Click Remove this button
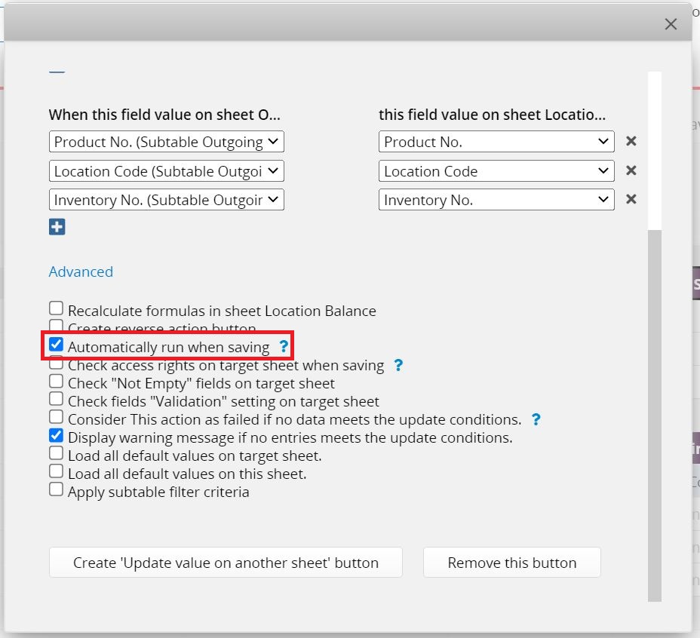The image size is (700, 638). [x=512, y=563]
